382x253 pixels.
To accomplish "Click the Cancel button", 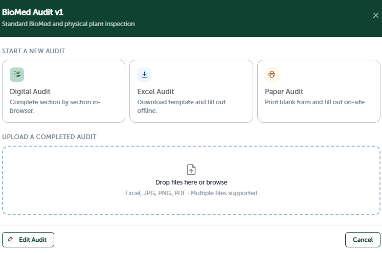I will (363, 240).
